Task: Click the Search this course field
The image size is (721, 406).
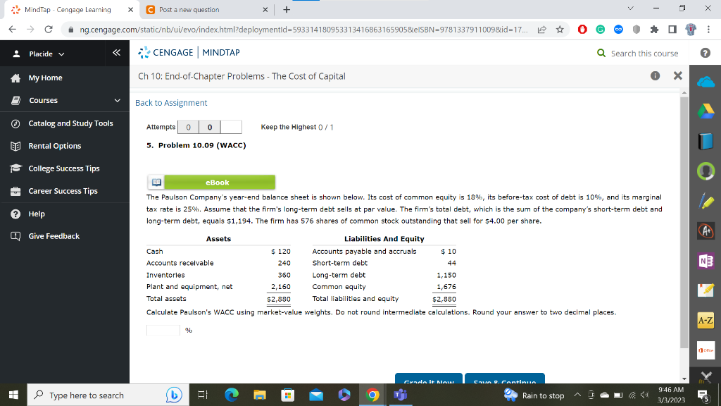Action: click(644, 54)
